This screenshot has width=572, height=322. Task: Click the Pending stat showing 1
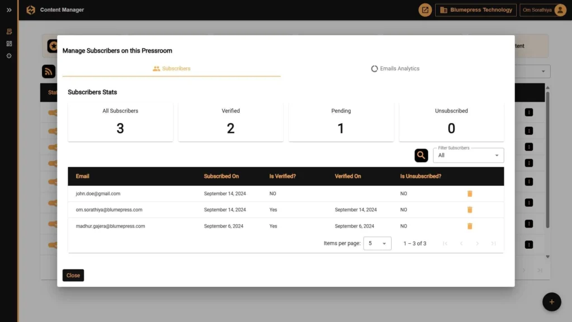pyautogui.click(x=341, y=121)
